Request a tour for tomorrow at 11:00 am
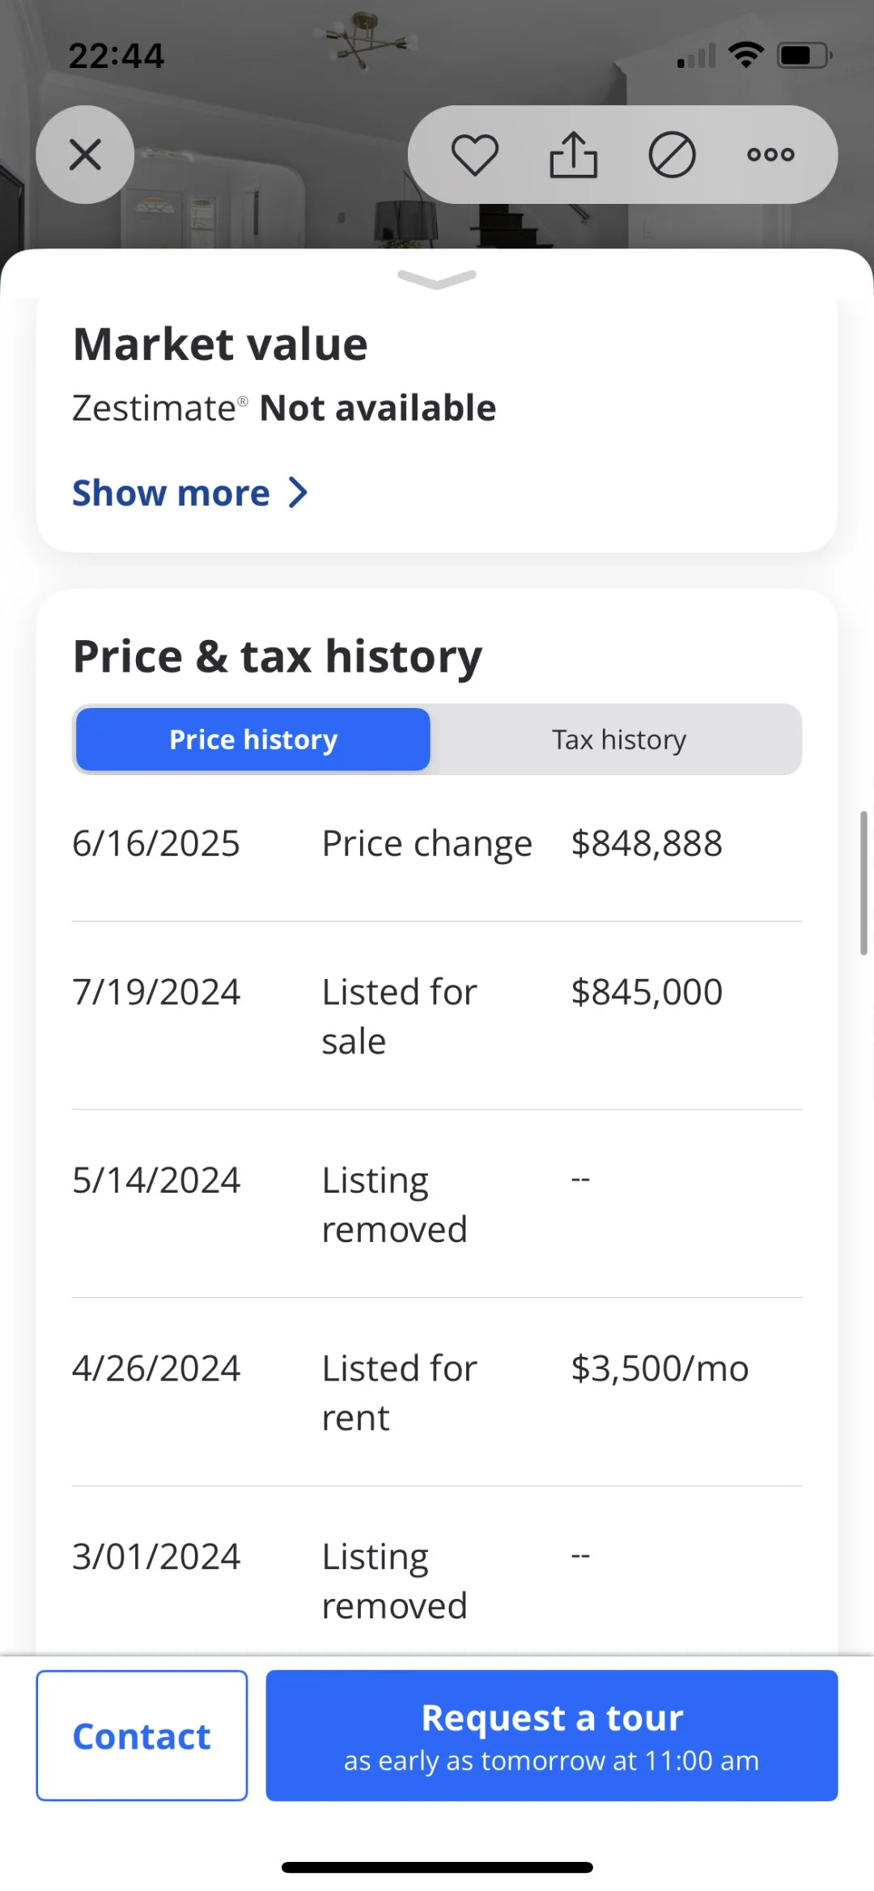874x1891 pixels. (x=552, y=1736)
